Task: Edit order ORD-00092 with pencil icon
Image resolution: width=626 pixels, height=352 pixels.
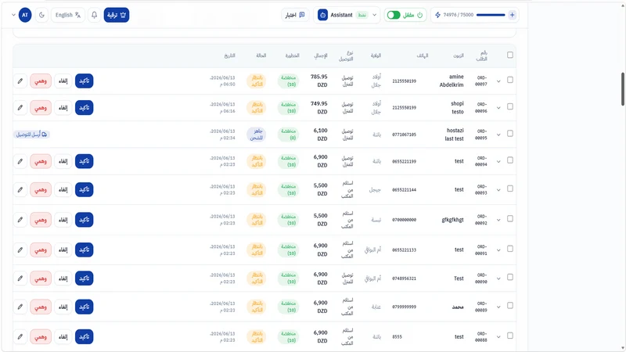Action: 20,220
